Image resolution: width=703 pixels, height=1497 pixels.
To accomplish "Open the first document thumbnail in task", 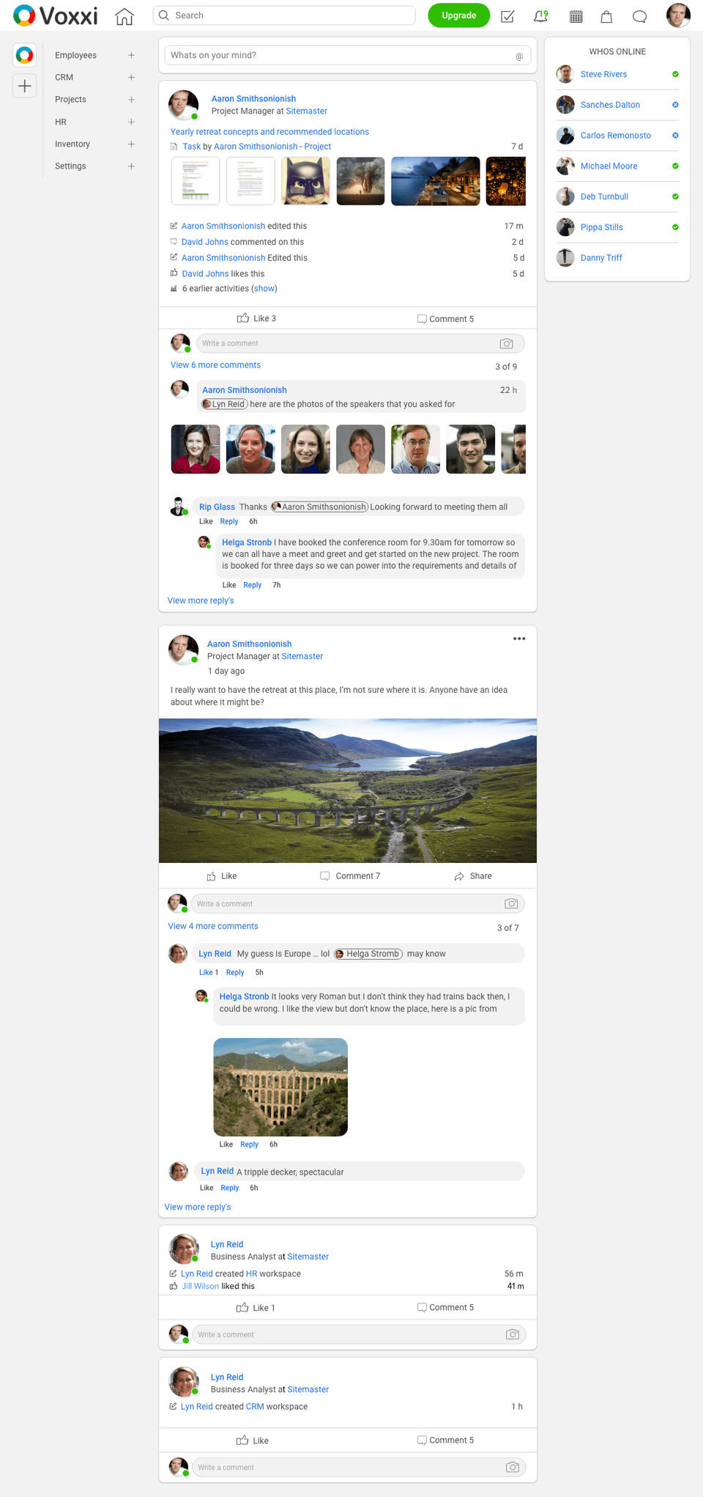I will tap(196, 180).
